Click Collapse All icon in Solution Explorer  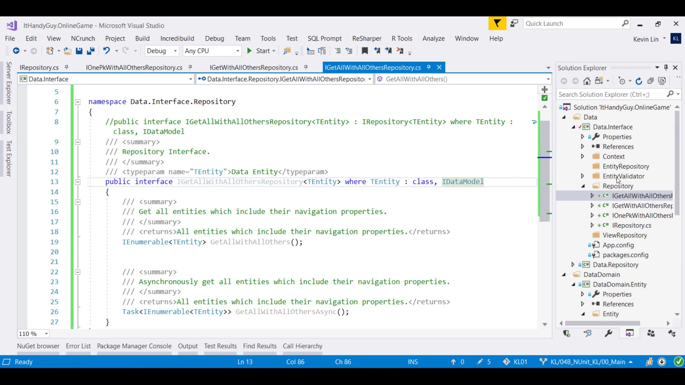(x=650, y=81)
